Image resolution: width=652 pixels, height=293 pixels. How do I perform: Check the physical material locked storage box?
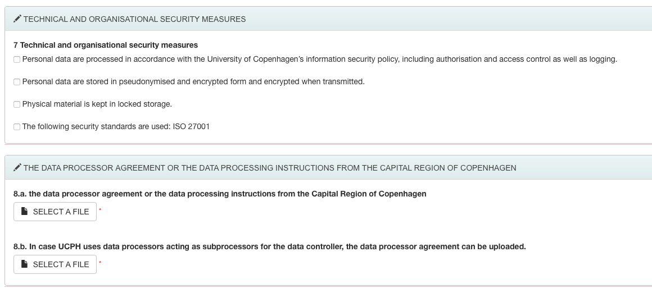point(17,104)
